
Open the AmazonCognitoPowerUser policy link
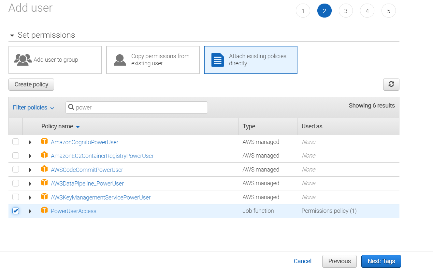tap(84, 142)
